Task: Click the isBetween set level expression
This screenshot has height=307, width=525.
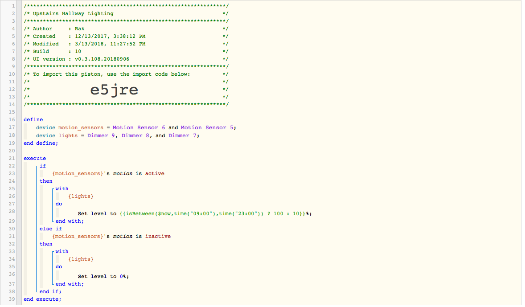Action: tap(212, 214)
